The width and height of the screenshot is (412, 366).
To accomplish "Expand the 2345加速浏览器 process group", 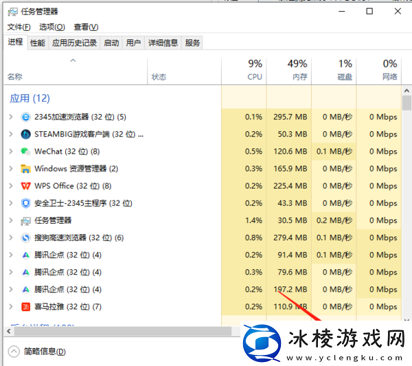I will click(x=11, y=117).
